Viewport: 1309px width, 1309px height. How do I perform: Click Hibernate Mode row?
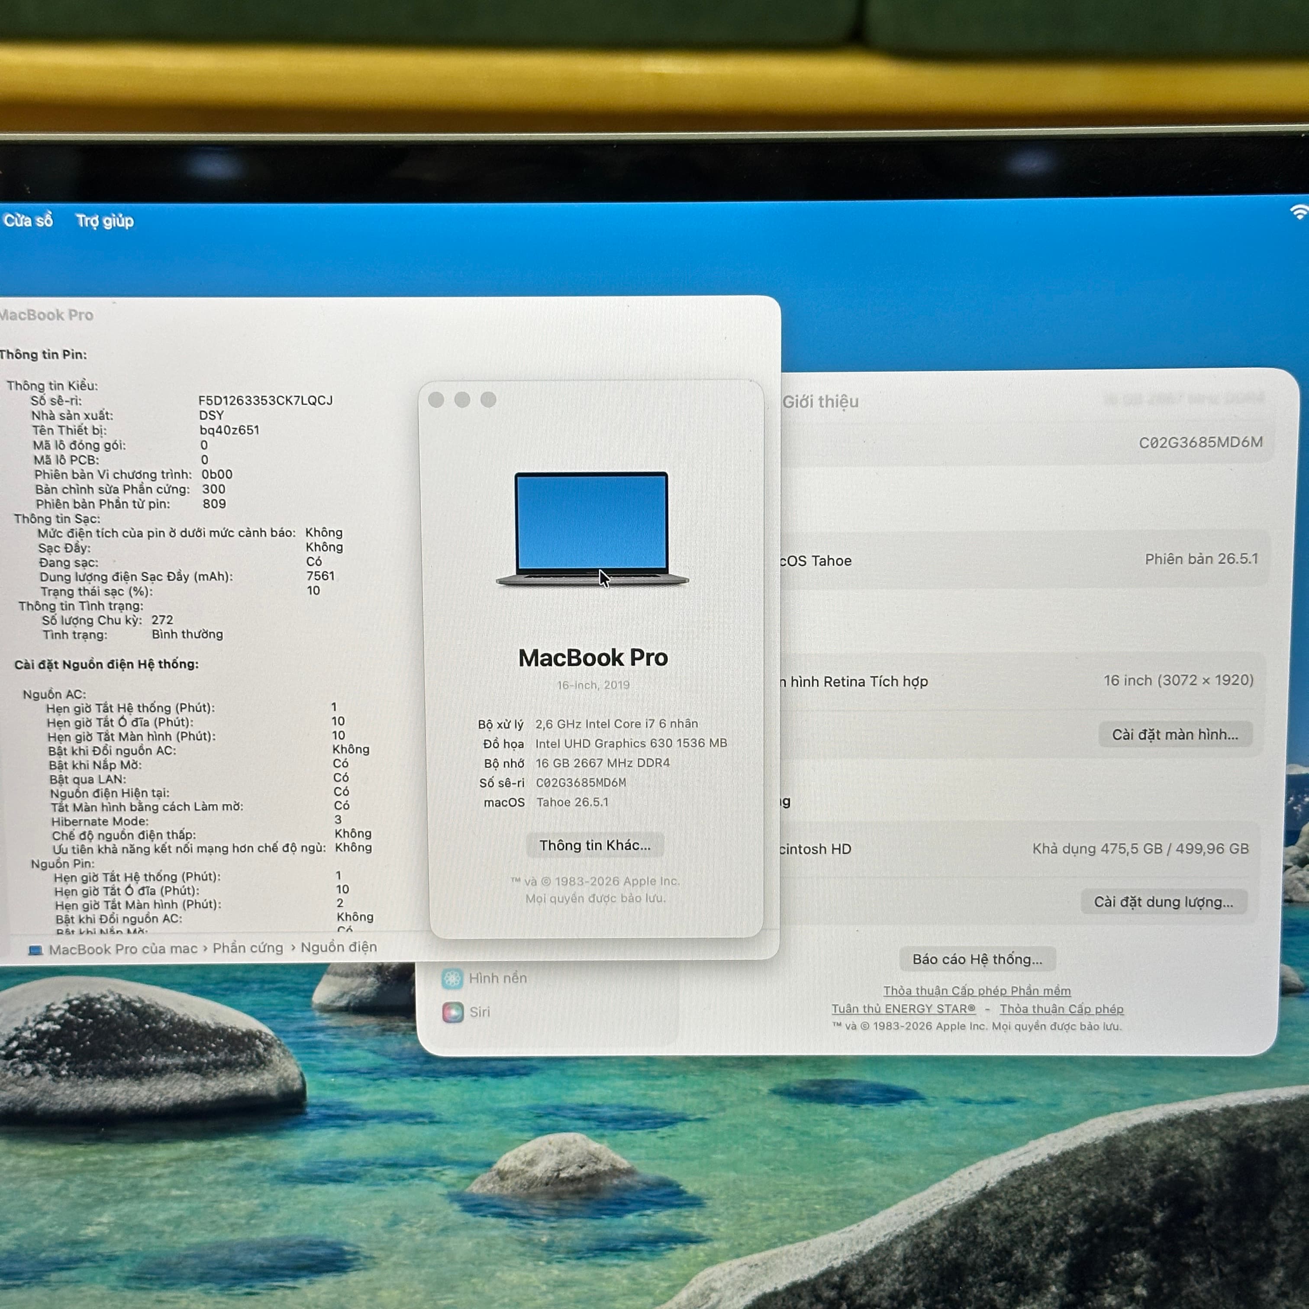coord(197,820)
